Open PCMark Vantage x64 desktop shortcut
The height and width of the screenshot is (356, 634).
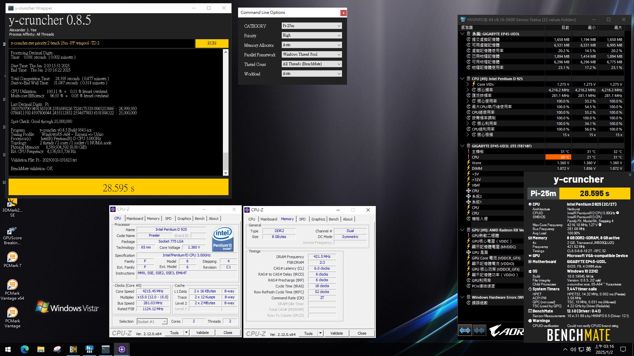click(x=12, y=290)
